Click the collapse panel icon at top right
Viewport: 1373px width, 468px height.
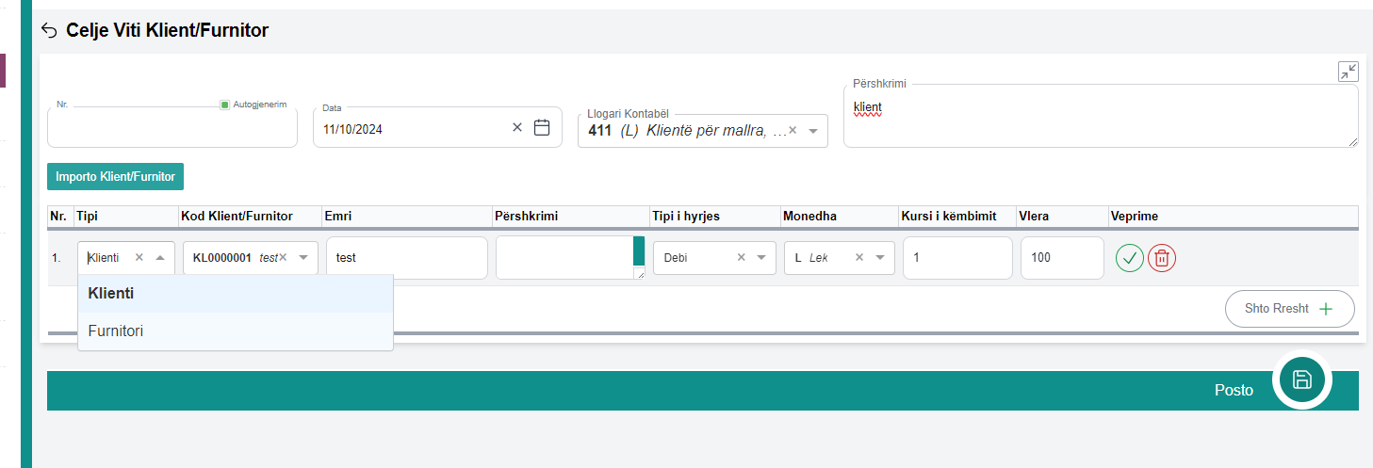(x=1348, y=72)
